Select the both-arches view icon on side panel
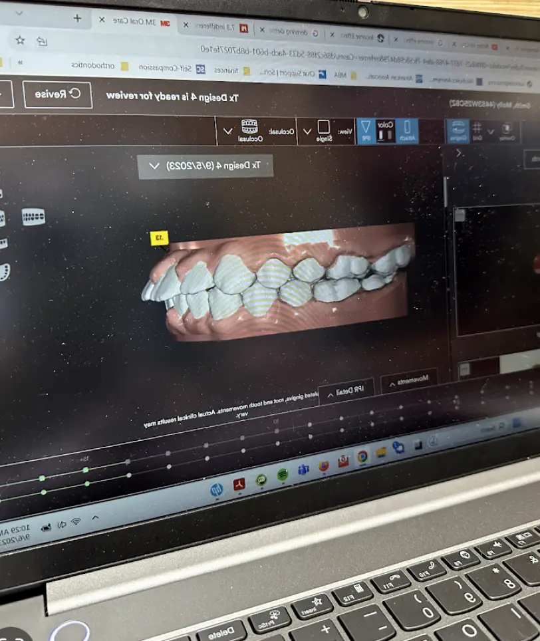 [x=33, y=217]
